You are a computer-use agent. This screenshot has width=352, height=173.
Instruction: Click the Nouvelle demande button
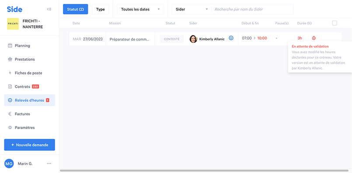click(x=29, y=145)
